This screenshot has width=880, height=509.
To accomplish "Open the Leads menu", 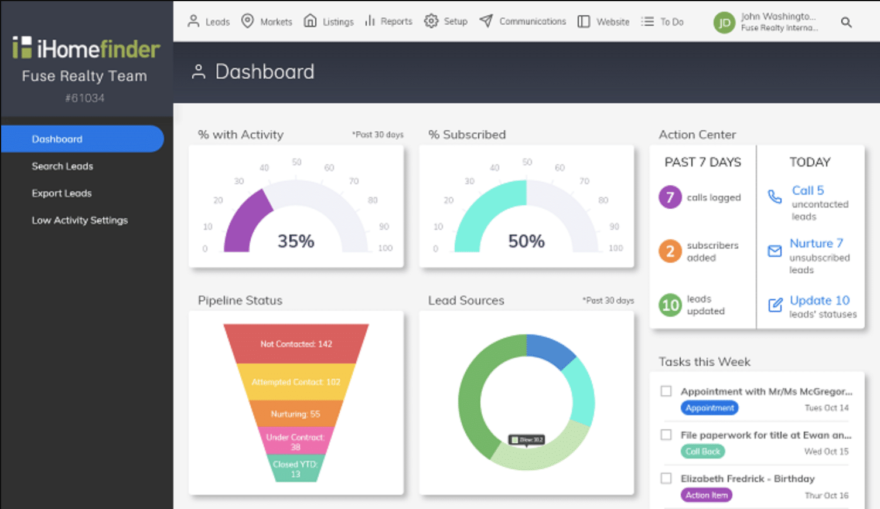I will pyautogui.click(x=209, y=22).
